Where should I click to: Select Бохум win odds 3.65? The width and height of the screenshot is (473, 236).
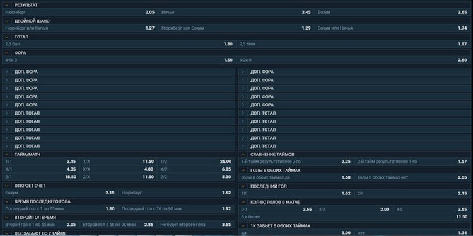pyautogui.click(x=392, y=13)
